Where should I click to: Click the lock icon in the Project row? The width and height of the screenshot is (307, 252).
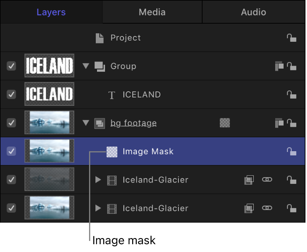[x=291, y=38]
